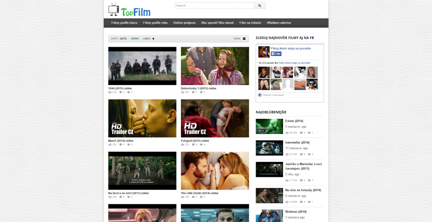The image size is (432, 222).
Task: Click Exists sidebar thumbnail
Action: coord(269,126)
